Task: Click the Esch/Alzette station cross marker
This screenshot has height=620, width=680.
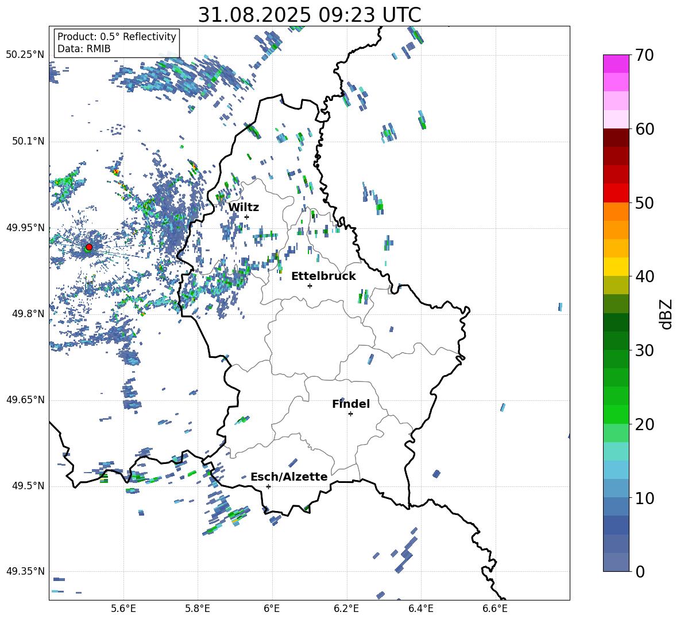Action: pyautogui.click(x=268, y=486)
